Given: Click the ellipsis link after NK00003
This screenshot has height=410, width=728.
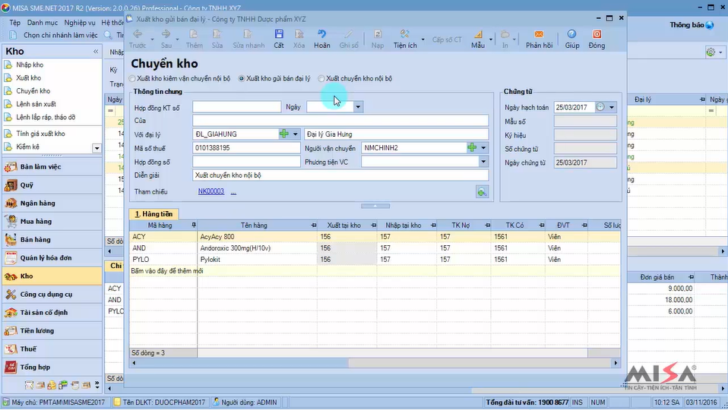Looking at the screenshot, I should pos(233,192).
